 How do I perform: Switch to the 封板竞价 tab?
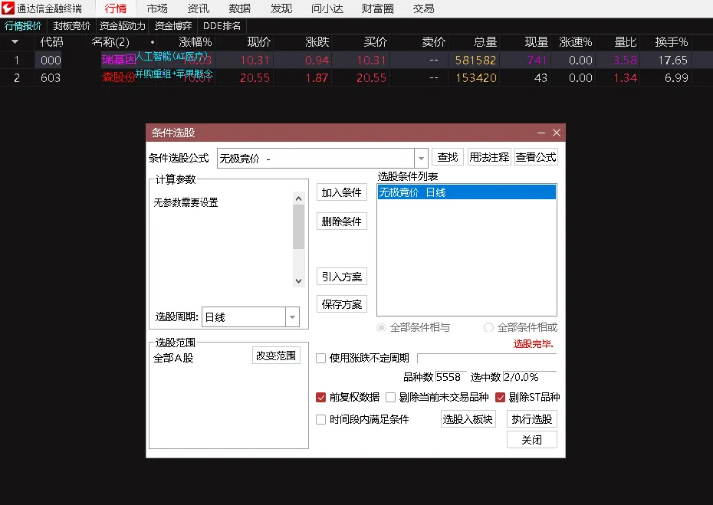pos(71,26)
